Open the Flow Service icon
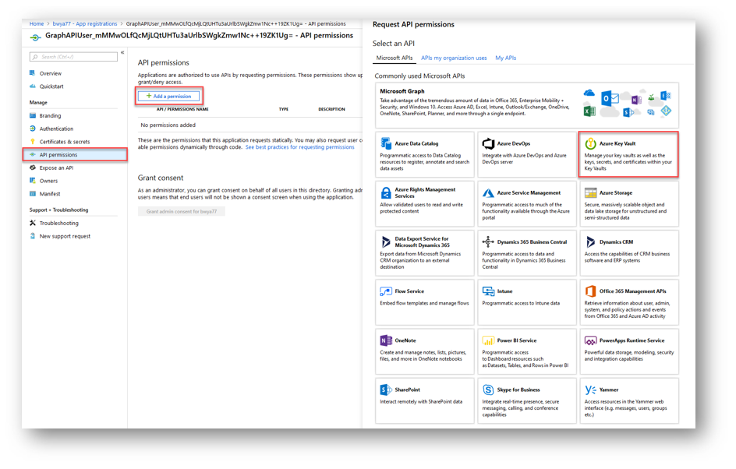The height and width of the screenshot is (469, 736). click(386, 291)
